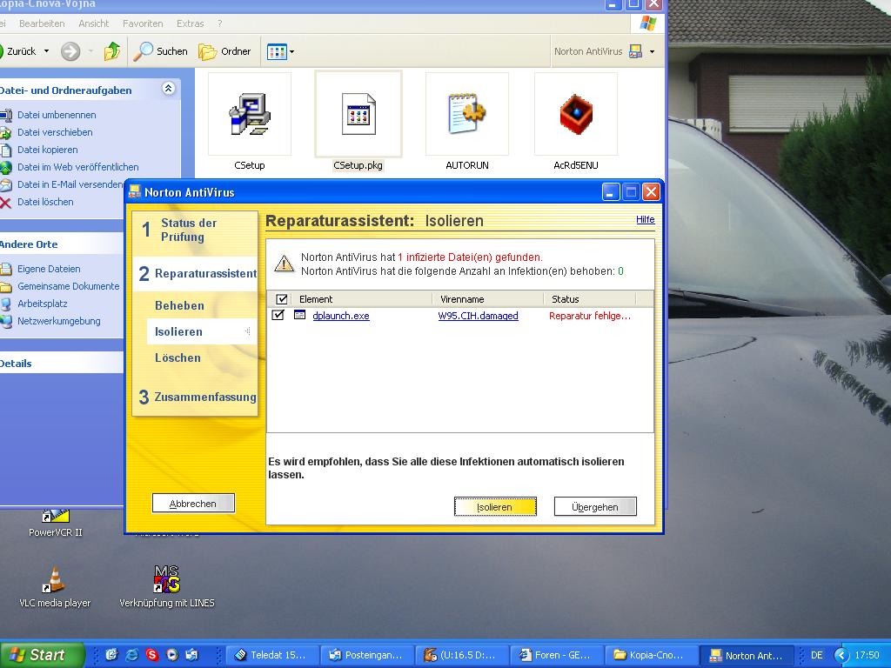Select the VLC media player desktop icon

tap(55, 587)
